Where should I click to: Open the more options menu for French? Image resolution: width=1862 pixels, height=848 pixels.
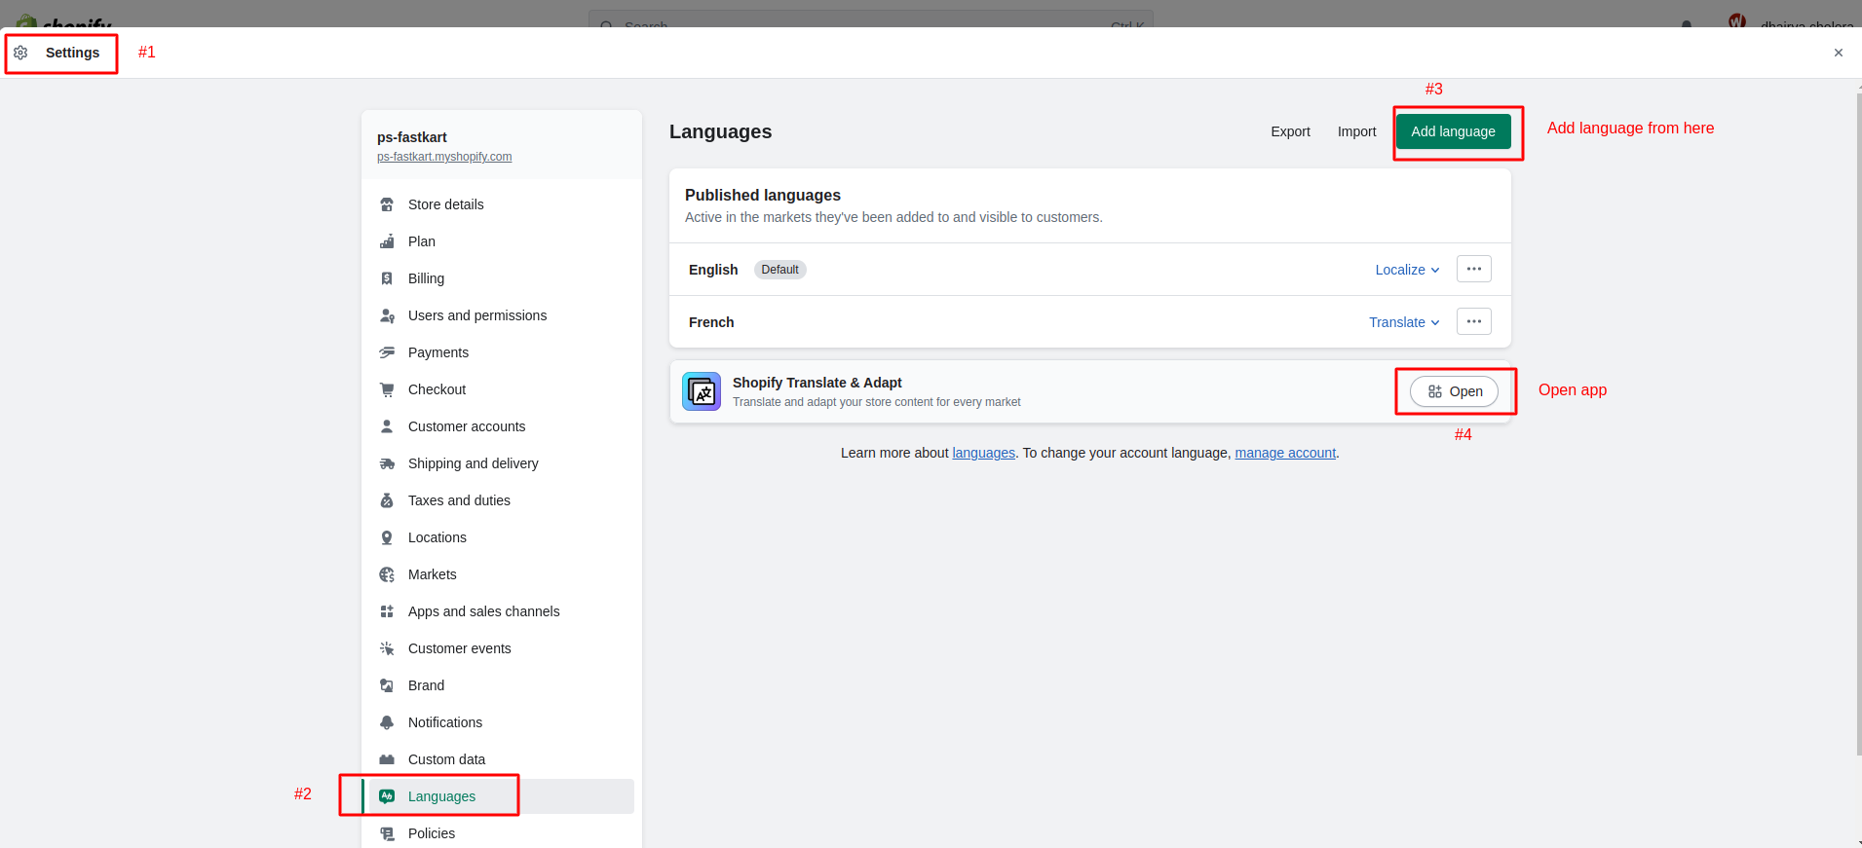(1473, 321)
